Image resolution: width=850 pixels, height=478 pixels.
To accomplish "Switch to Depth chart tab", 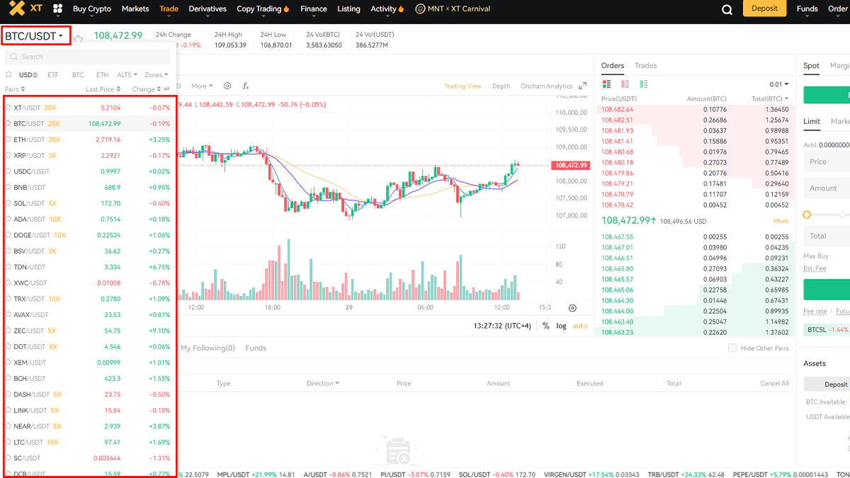I will (501, 86).
